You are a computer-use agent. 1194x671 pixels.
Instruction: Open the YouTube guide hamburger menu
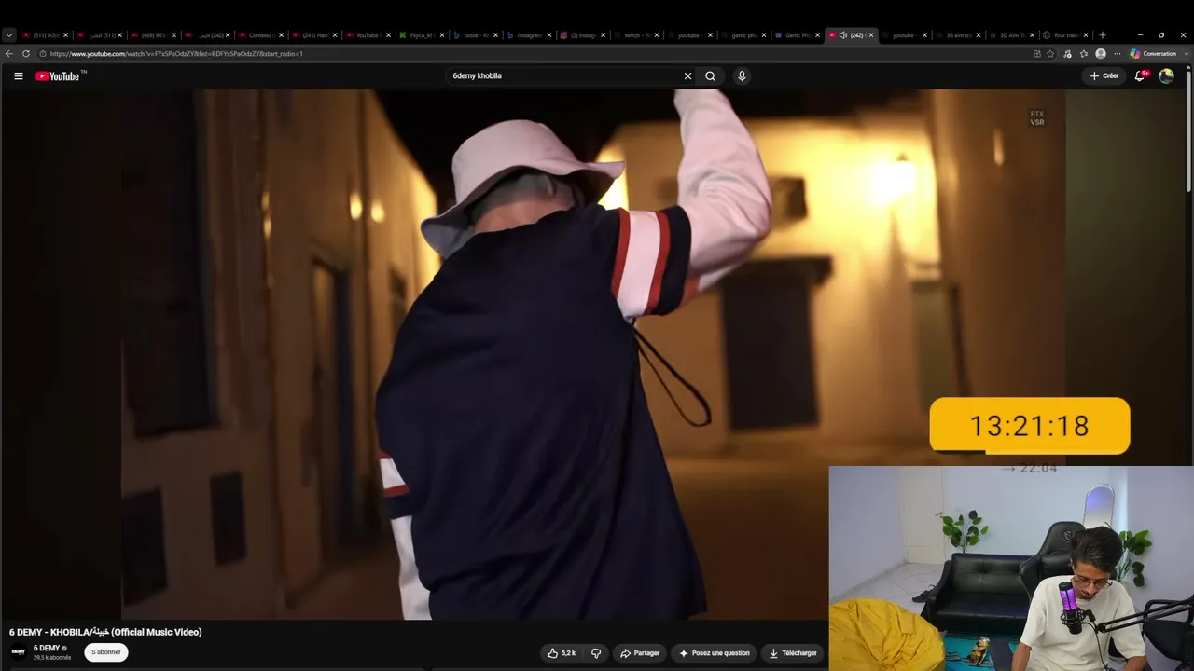tap(18, 76)
